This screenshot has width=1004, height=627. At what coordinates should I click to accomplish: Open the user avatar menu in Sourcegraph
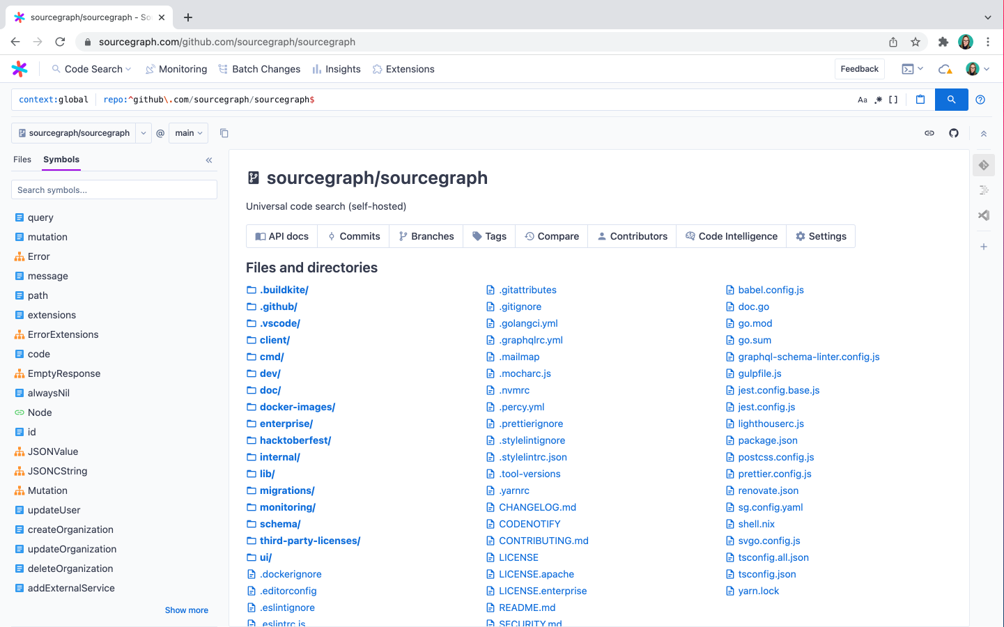978,69
